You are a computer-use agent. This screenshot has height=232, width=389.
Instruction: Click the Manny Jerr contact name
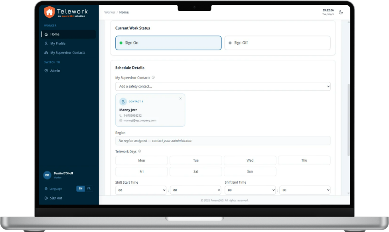128,110
